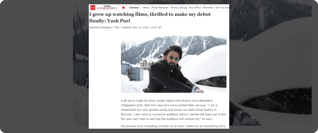
Task: Switch to Movie Listings
Action: point(179,8)
